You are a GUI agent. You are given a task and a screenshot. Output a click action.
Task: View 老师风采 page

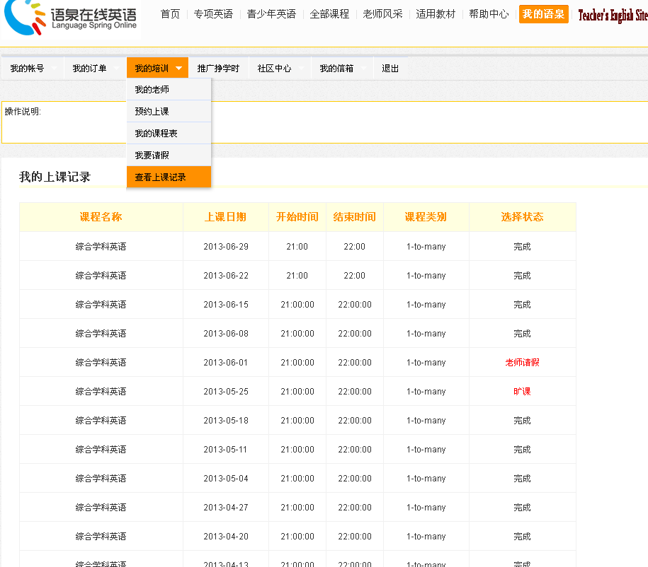point(382,14)
